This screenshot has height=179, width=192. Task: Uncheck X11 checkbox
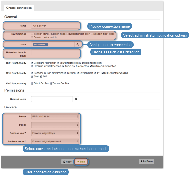(x=95, y=73)
